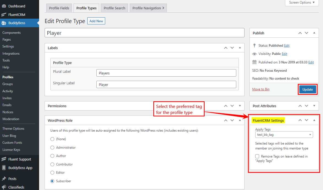Click the calendar icon next to Published on
Viewport: 323px width, 190px height.
pos(254,62)
